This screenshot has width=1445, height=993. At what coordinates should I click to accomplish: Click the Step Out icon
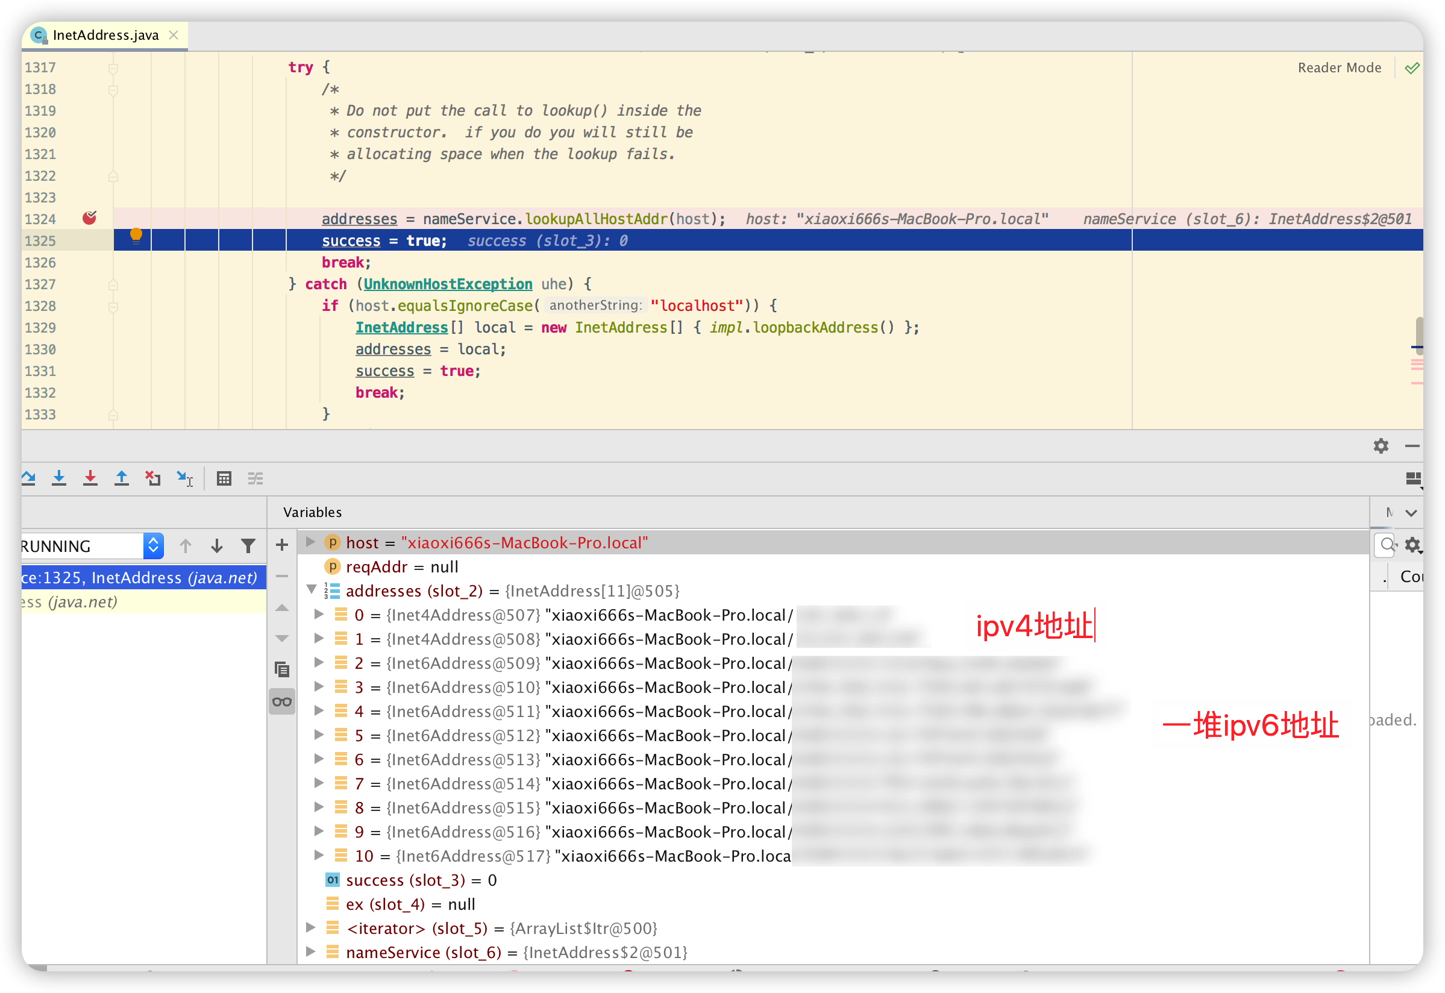[x=121, y=478]
